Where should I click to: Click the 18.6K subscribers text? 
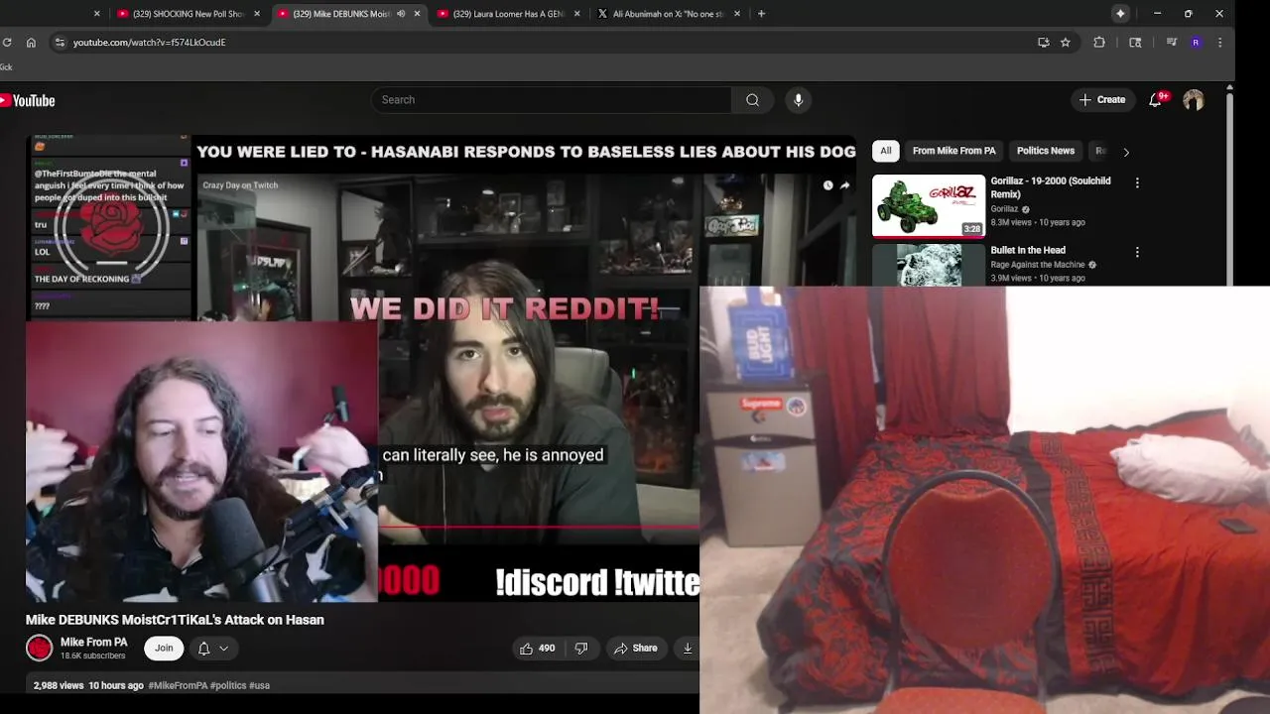[92, 656]
